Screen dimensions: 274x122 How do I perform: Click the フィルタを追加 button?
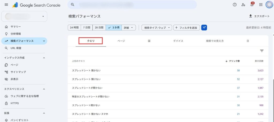point(187,27)
